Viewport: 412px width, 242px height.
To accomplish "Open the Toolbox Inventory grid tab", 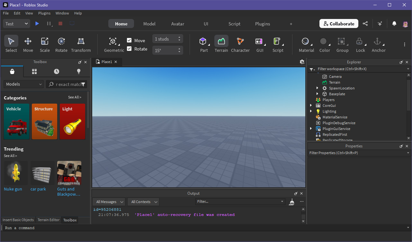I will (x=34, y=71).
